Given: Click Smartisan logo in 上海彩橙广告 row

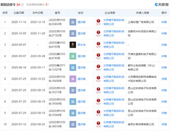Looking at the screenshot, I should click(x=98, y=22).
